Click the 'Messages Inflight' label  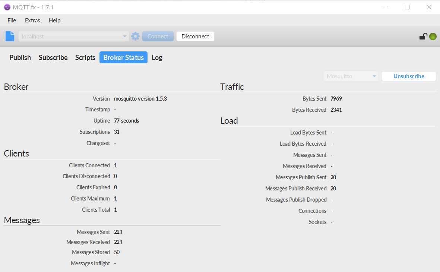pos(91,263)
